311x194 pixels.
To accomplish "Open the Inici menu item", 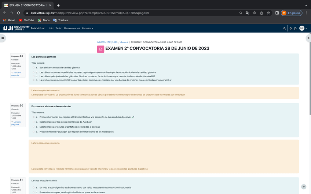I will click(x=51, y=28).
